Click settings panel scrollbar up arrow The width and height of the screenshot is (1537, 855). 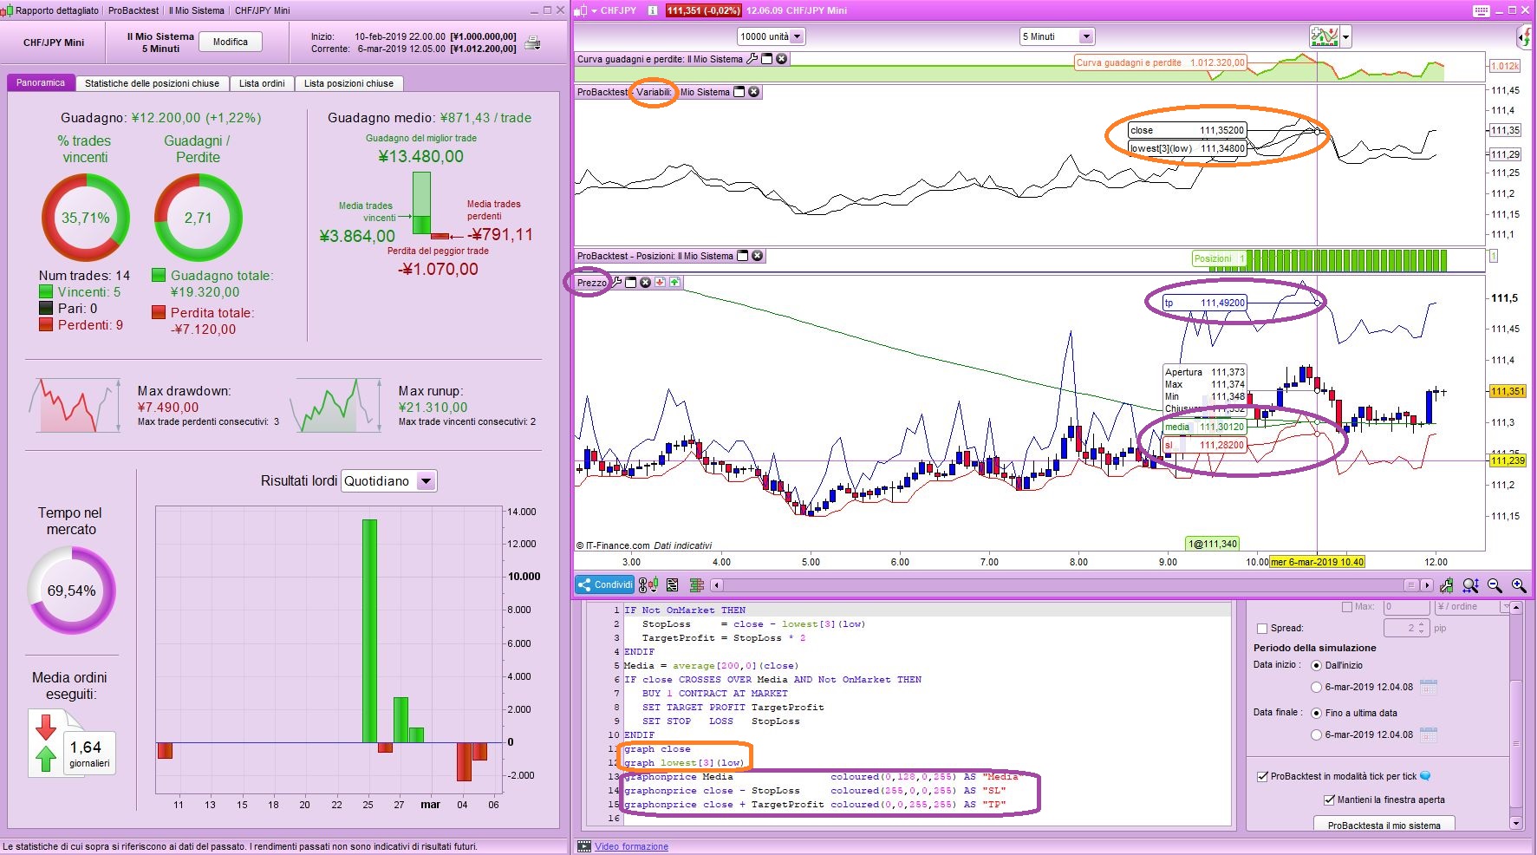point(1516,607)
